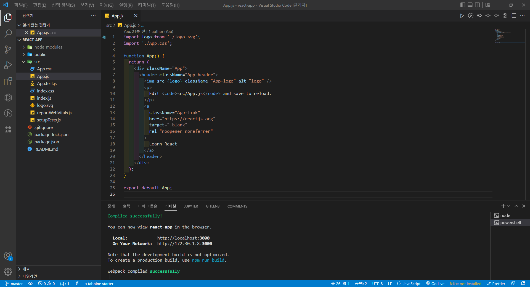Switch to the JUPYTER panel tab
Image resolution: width=530 pixels, height=287 pixels.
(x=191, y=206)
